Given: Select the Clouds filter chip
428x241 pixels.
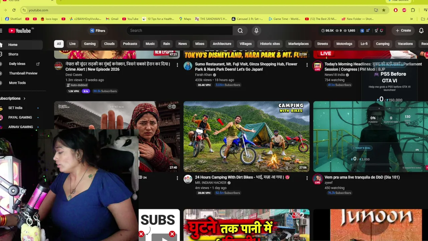Looking at the screenshot, I should click(109, 44).
